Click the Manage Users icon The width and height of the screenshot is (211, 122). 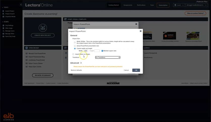[x=3, y=31]
